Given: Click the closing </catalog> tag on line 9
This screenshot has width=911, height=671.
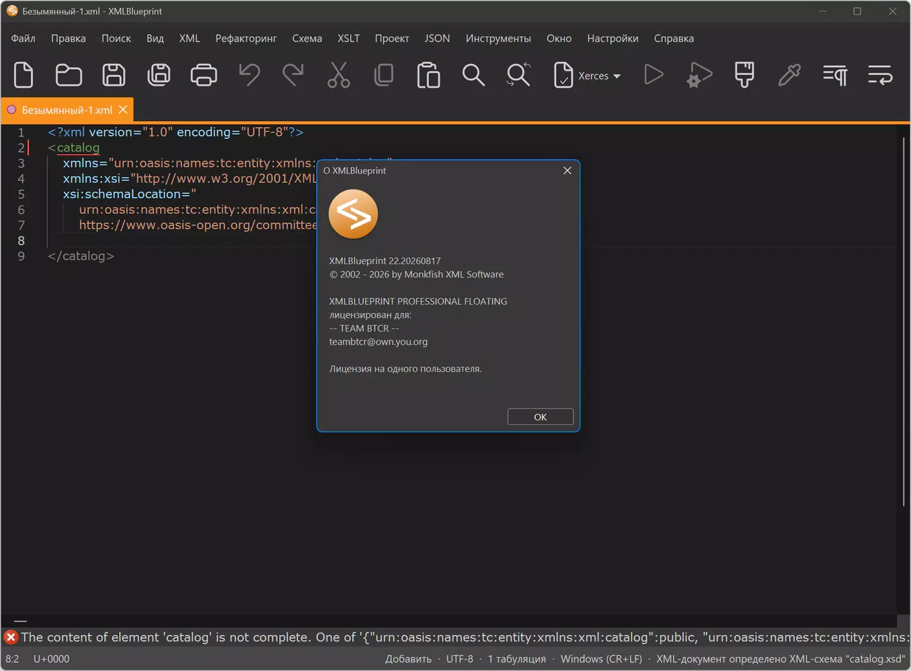Looking at the screenshot, I should (81, 256).
